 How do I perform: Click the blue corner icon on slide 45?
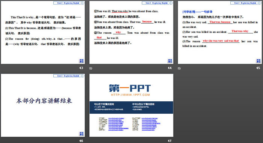click(258, 61)
